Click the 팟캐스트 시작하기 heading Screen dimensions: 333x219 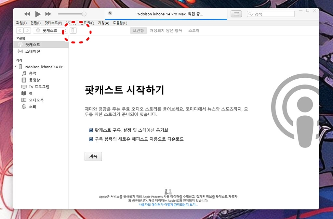[x=125, y=90]
